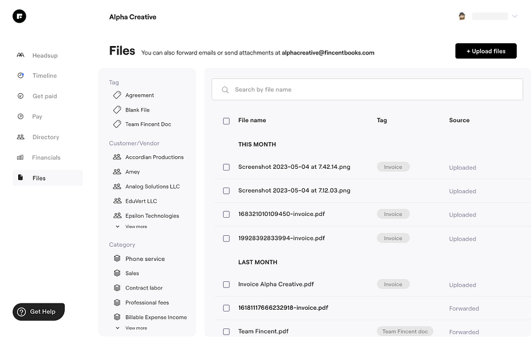
Task: Toggle the select-all files checkbox
Action: 227,120
